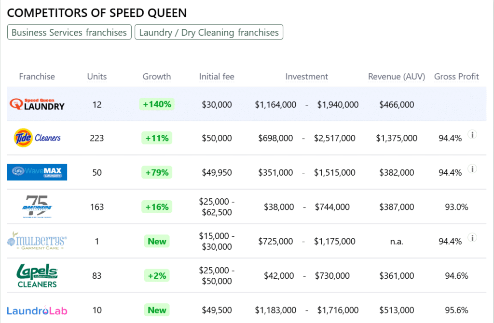
Task: Select revenue $387,000
Action: (397, 207)
